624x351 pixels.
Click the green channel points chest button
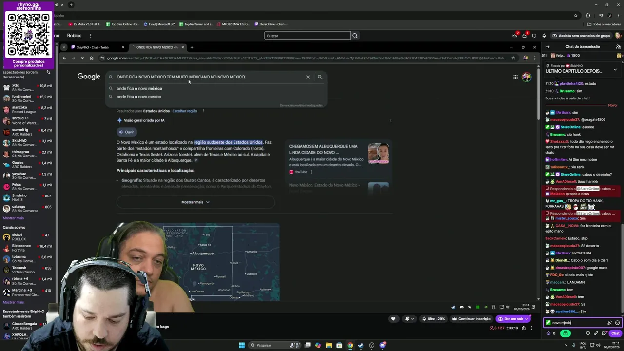tap(565, 333)
